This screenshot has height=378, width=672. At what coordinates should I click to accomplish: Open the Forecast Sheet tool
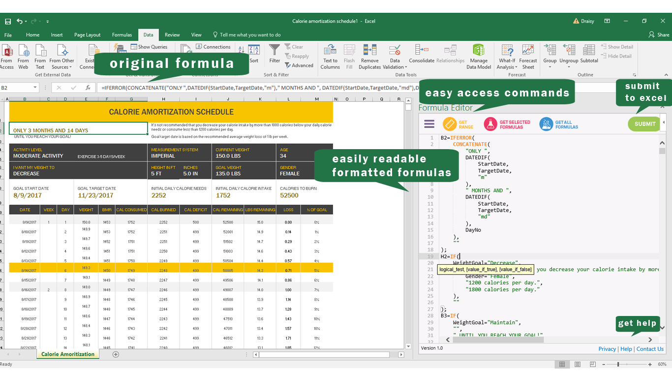(528, 54)
